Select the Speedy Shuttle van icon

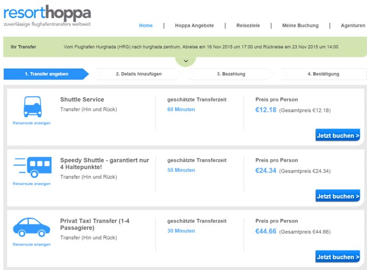[33, 167]
